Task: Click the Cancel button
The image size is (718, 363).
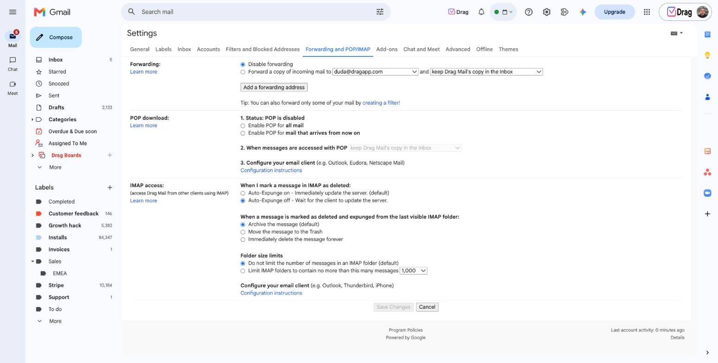Action: [427, 307]
